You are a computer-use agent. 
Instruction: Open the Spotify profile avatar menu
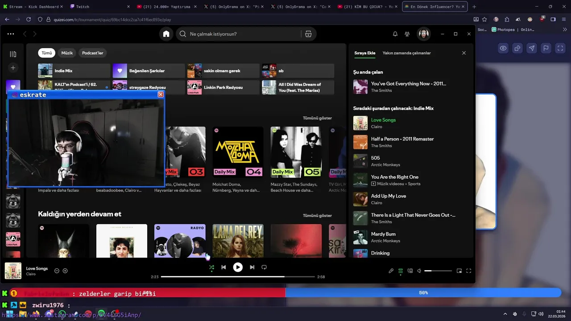click(x=423, y=34)
